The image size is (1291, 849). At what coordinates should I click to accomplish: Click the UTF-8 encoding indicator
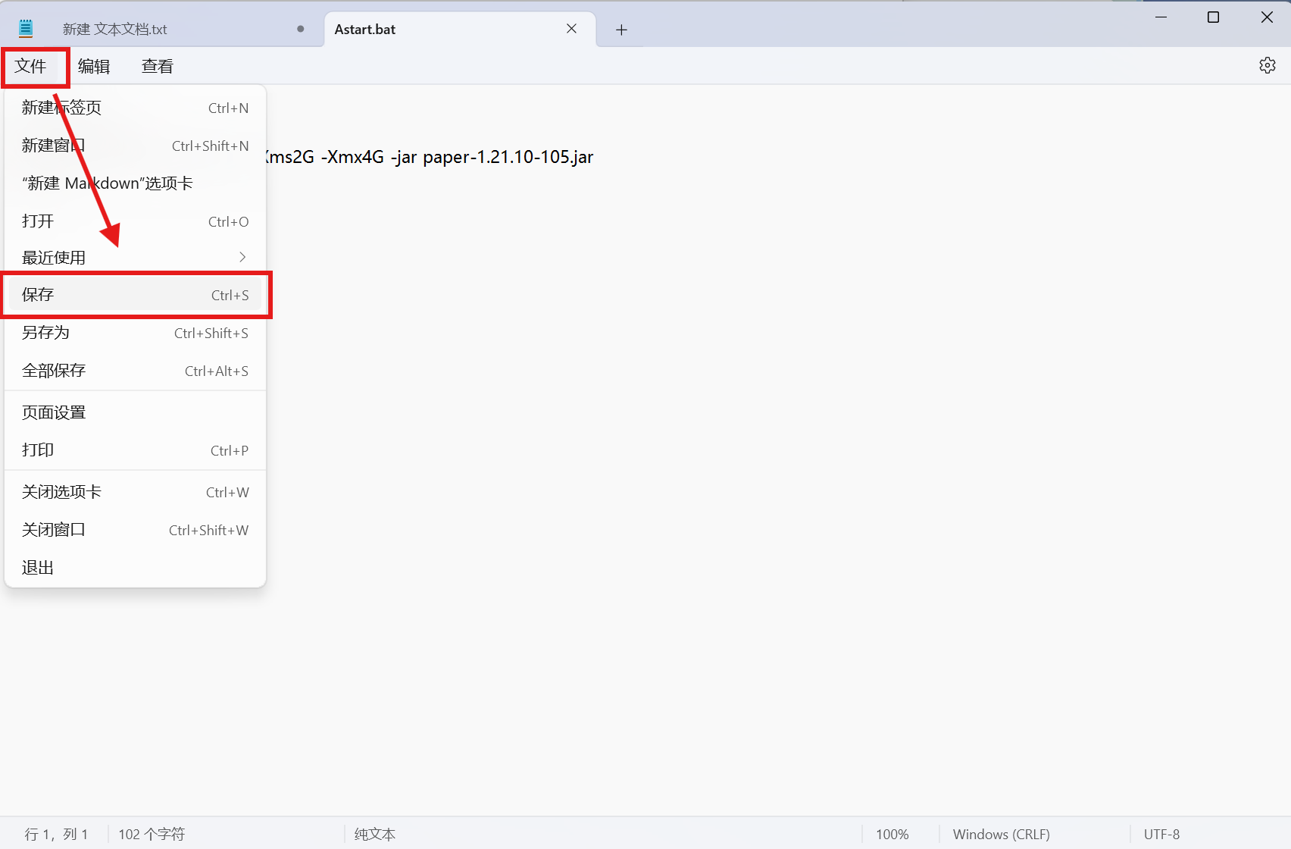(x=1161, y=834)
